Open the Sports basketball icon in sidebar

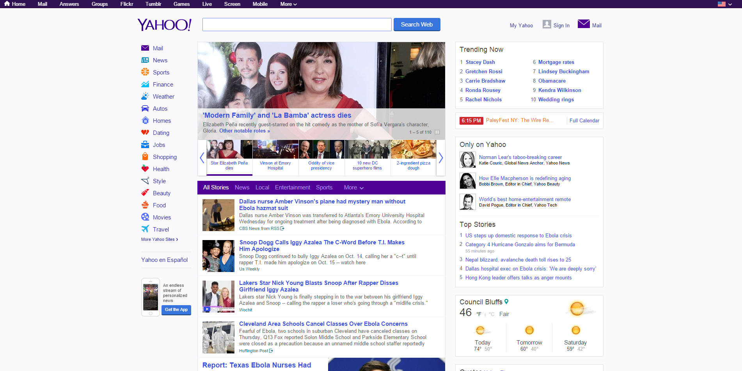145,72
